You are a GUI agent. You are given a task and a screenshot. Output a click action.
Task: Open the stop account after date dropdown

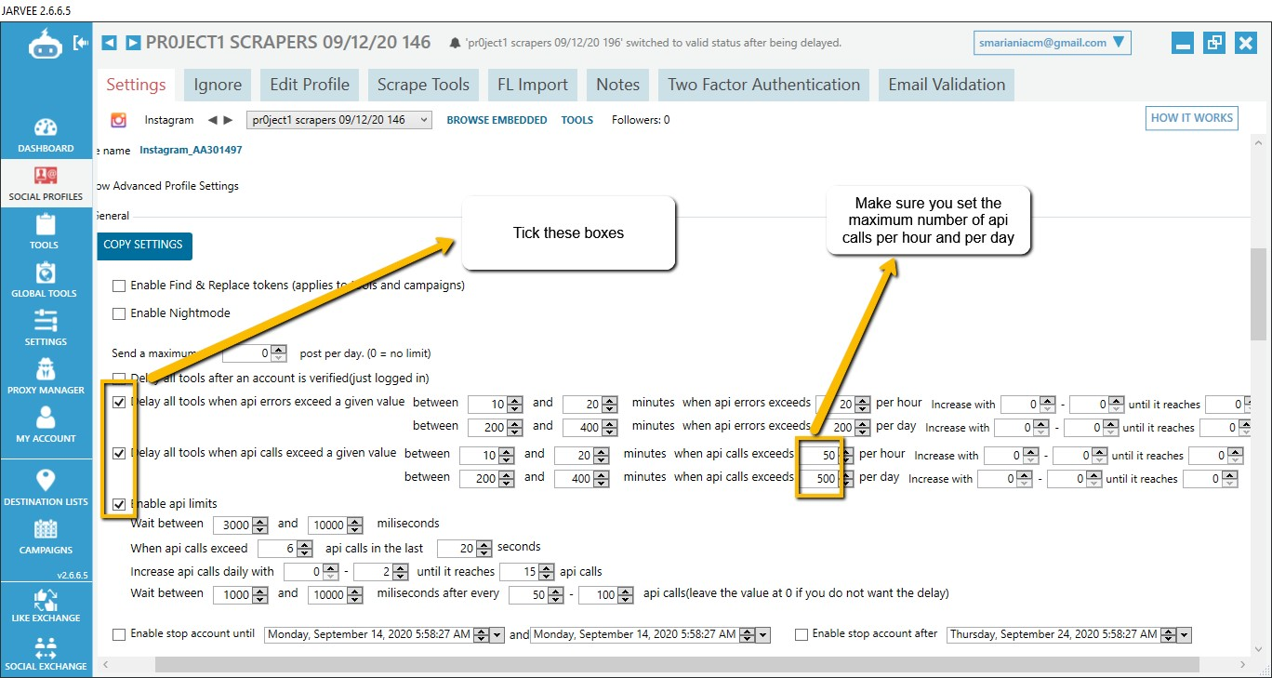coord(1185,635)
